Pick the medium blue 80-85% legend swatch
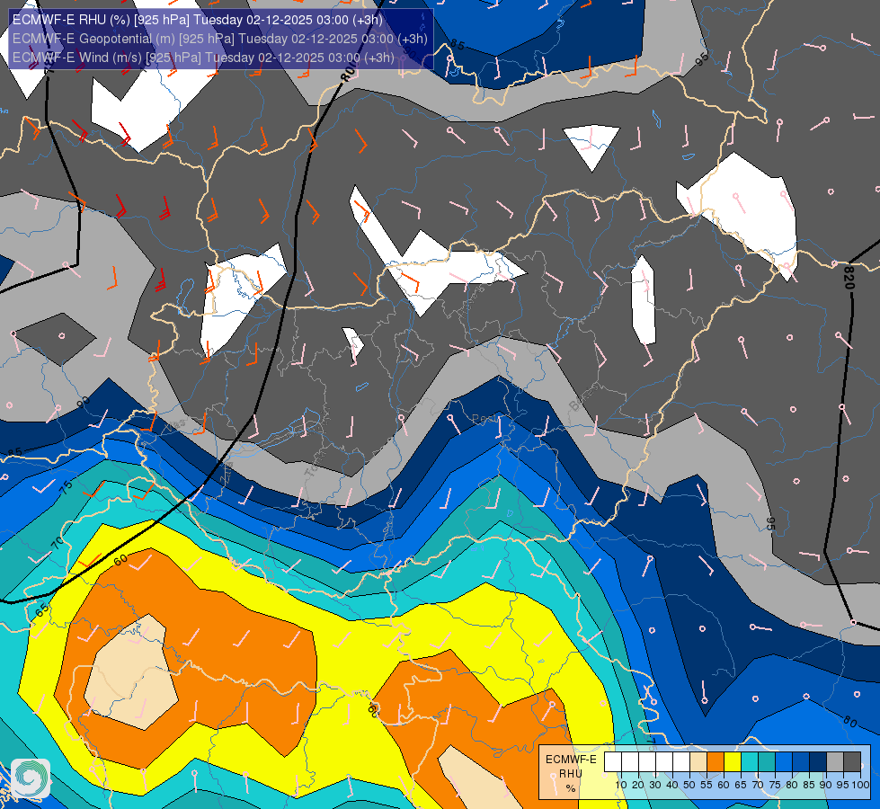The image size is (880, 809). (801, 762)
